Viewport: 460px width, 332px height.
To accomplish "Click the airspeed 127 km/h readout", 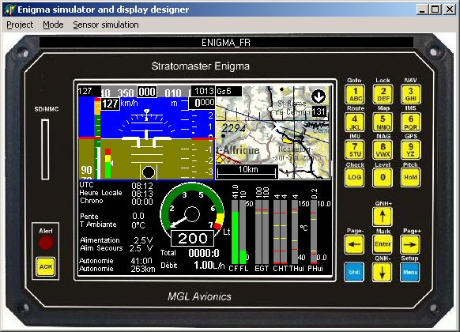I will pos(111,104).
